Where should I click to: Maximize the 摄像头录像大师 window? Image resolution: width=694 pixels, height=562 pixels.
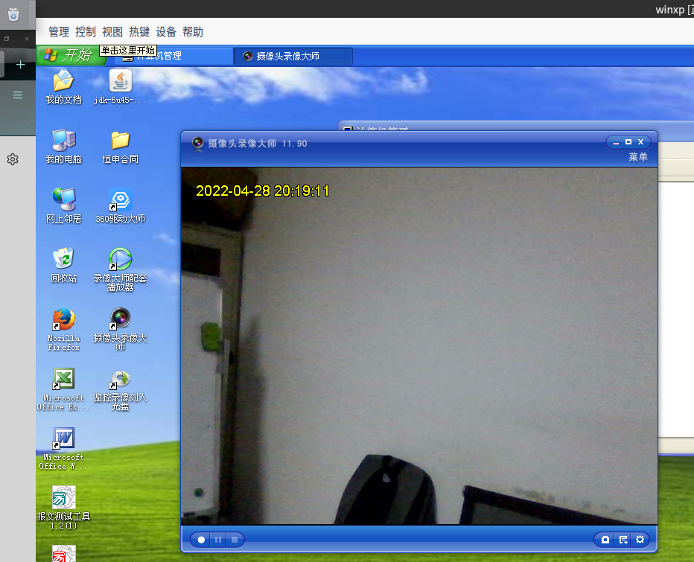[628, 142]
